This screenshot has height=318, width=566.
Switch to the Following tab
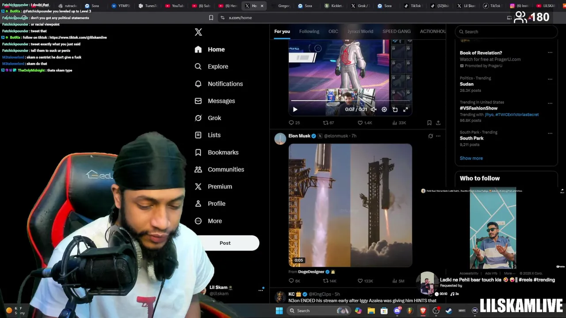(x=309, y=31)
